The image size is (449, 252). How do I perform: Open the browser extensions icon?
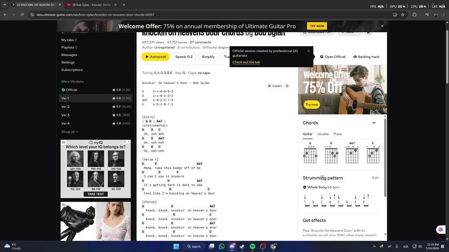414,15
